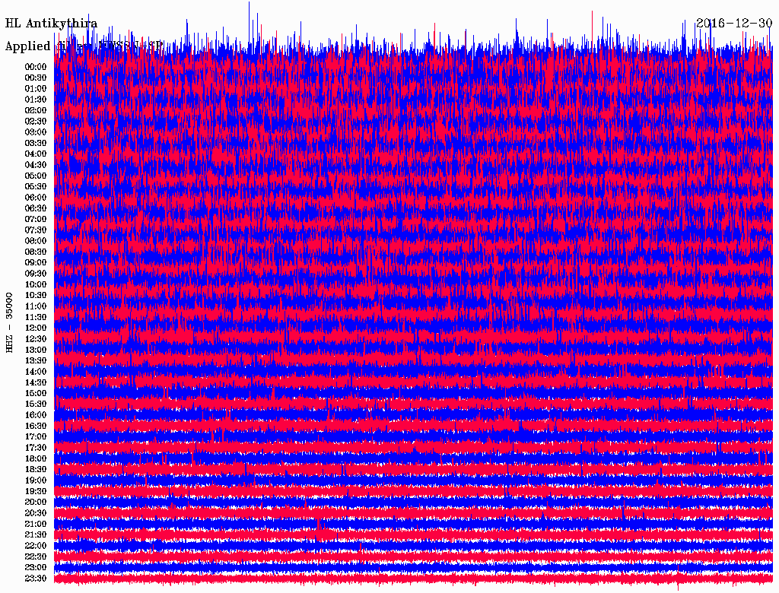Select the 20:30 time label
Image resolution: width=779 pixels, height=593 pixels.
click(x=35, y=513)
